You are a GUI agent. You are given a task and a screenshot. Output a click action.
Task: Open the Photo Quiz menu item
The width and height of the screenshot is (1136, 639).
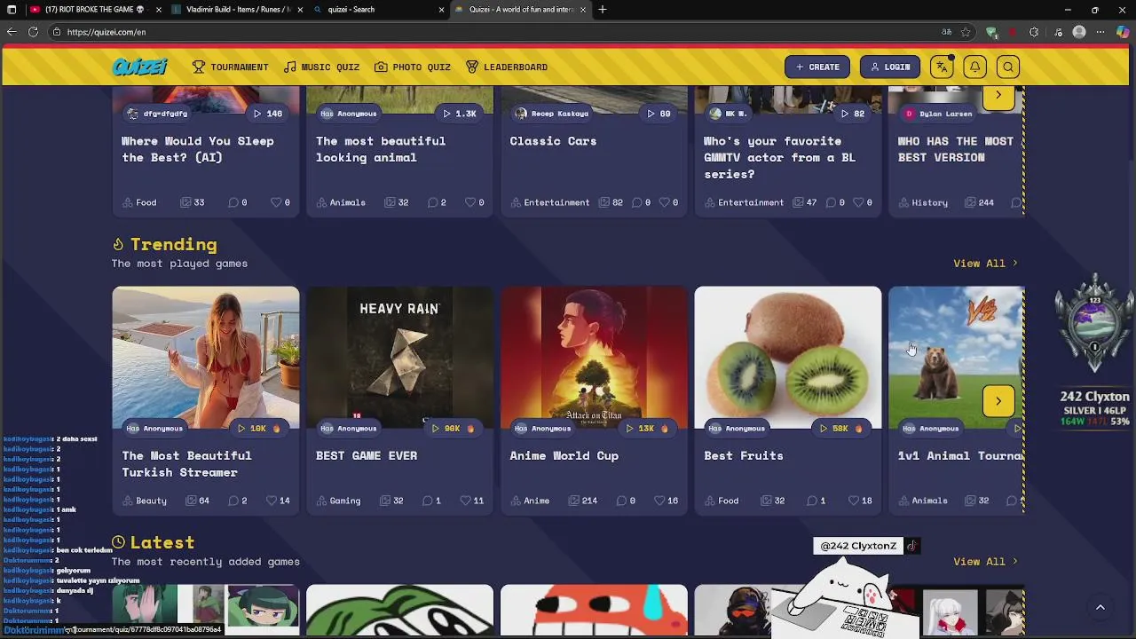click(413, 67)
